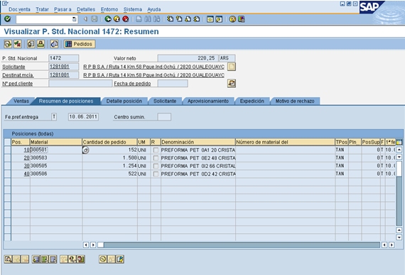The width and height of the screenshot is (405, 275).
Task: Click the partner person icon in application toolbar
Action: [40, 44]
